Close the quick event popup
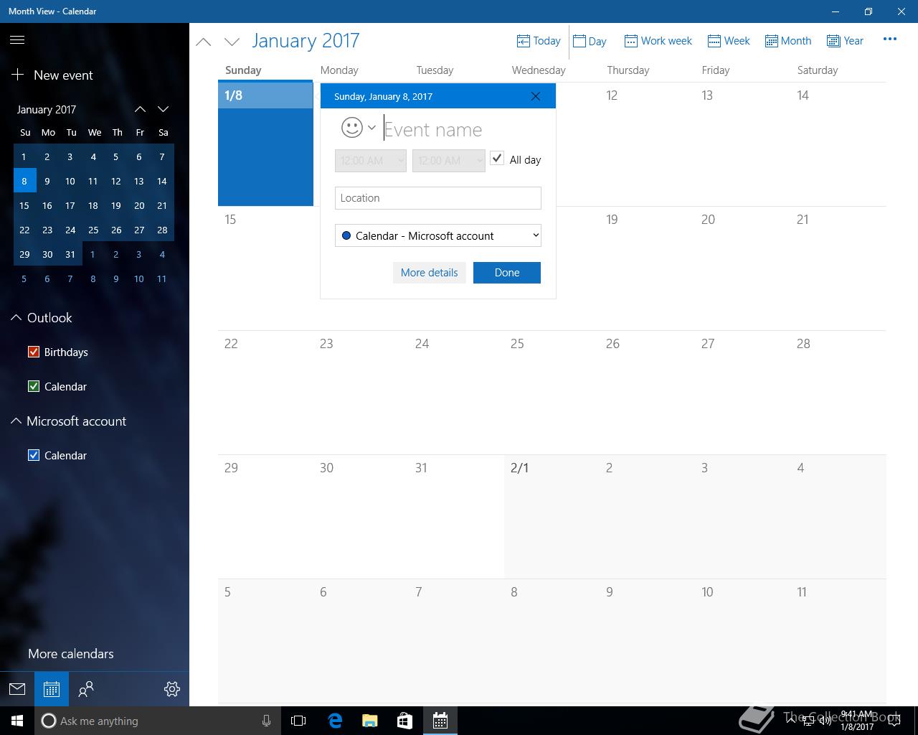This screenshot has width=918, height=735. pyautogui.click(x=535, y=96)
